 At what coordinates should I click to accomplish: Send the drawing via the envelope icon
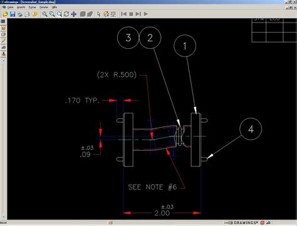coord(27,14)
